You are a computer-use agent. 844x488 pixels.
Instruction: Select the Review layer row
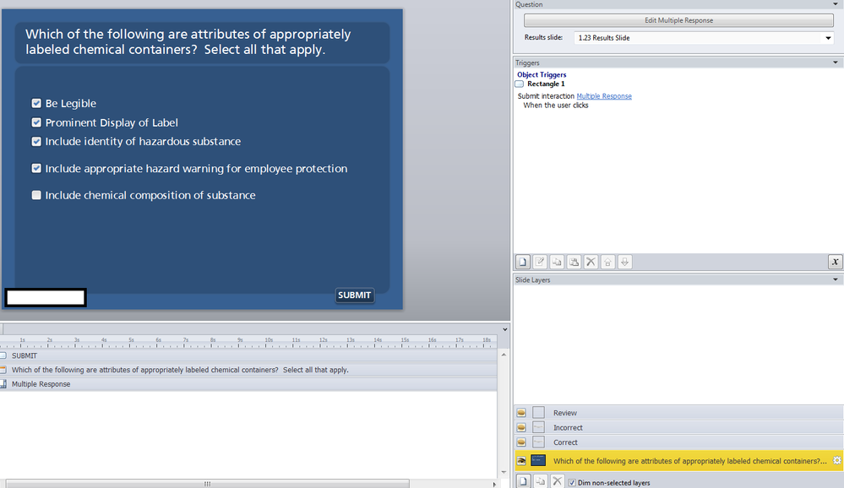tap(678, 413)
